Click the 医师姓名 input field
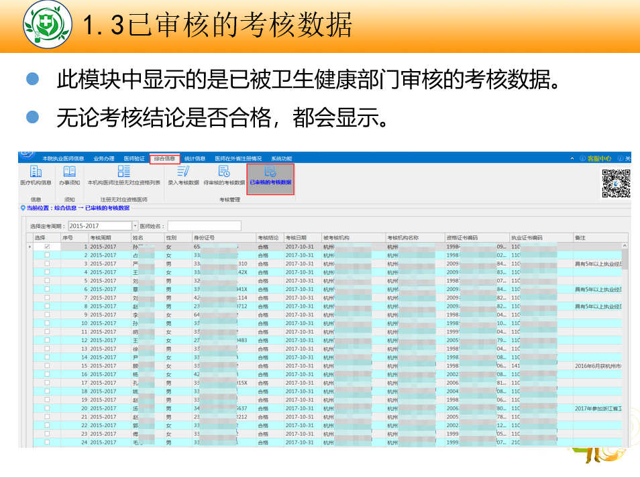 tap(204, 226)
